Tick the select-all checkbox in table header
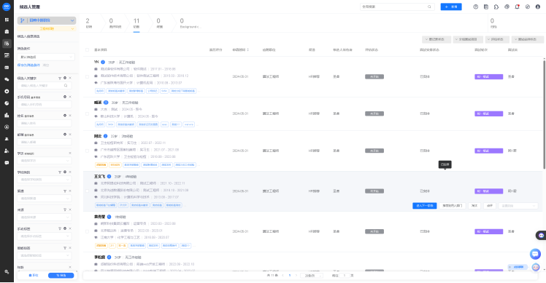The width and height of the screenshot is (546, 283). click(x=87, y=49)
